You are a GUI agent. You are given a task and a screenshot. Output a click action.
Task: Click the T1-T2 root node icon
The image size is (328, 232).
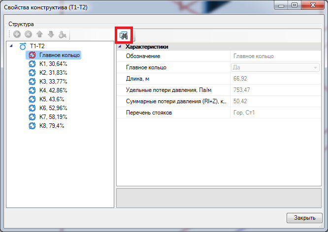(23, 46)
